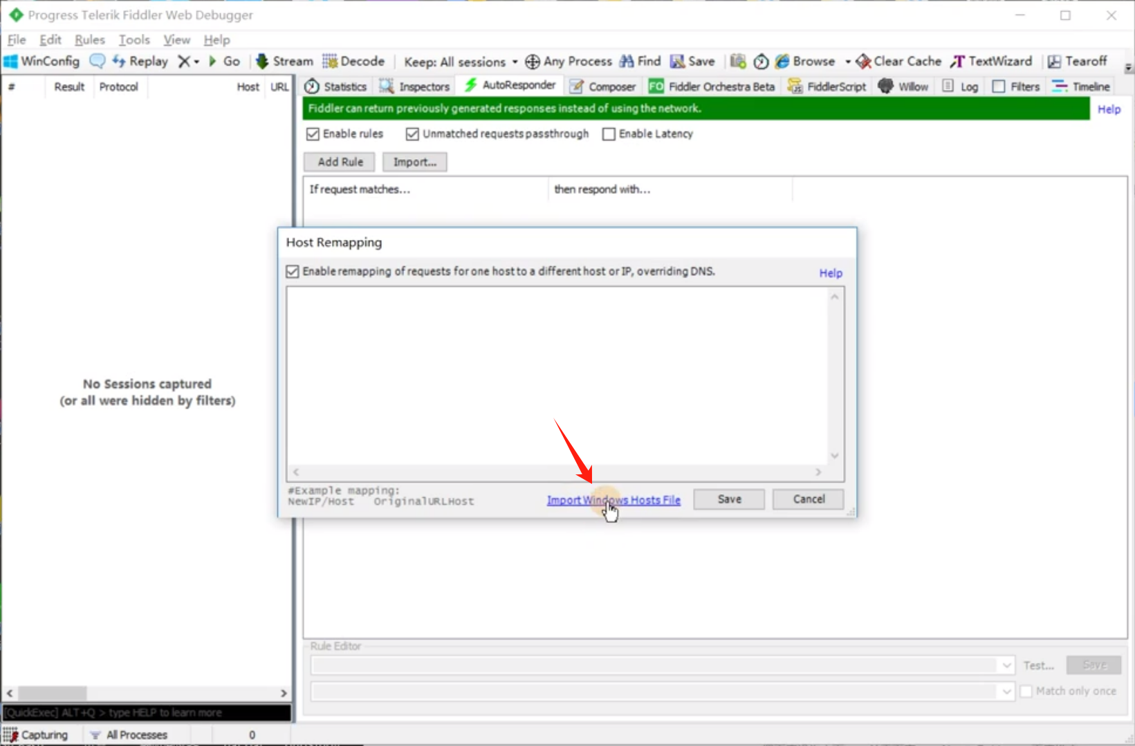Open the Edit menu
Viewport: 1135px width, 746px height.
pyautogui.click(x=50, y=40)
